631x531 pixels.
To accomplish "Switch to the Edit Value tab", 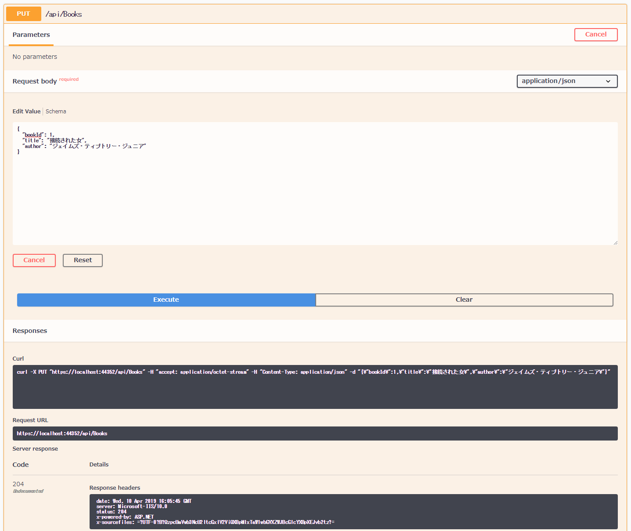I will click(26, 112).
